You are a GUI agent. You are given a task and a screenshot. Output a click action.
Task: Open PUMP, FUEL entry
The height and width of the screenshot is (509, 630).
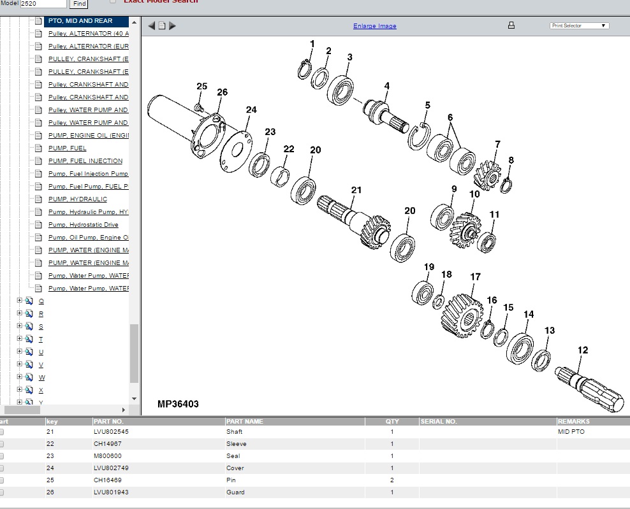[67, 148]
